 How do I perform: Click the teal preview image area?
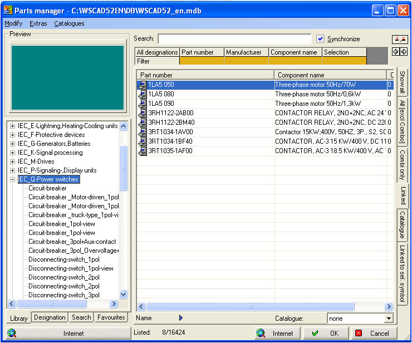(x=67, y=77)
